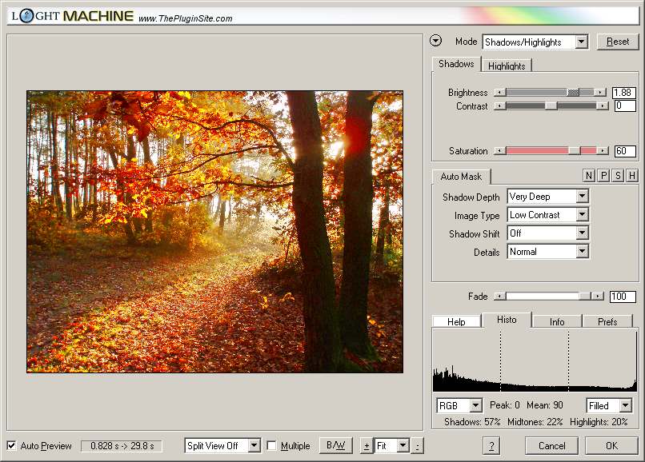Click the zoom out minus button

tap(417, 446)
